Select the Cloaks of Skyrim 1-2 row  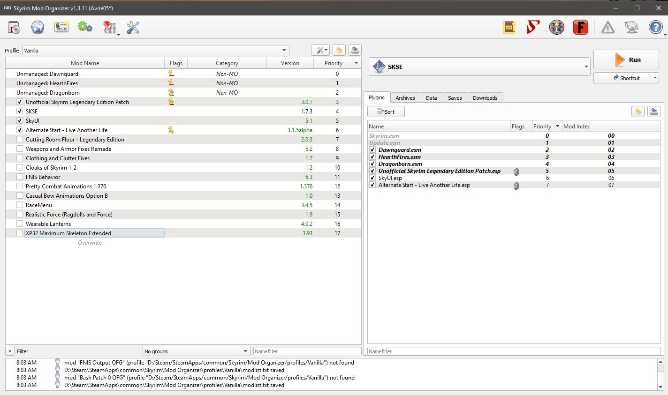(183, 168)
